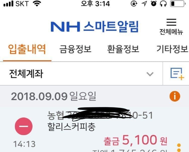This screenshot has width=189, height=152.
Task: Tap the 2018.09.09 일요일 date header
Action: 53,96
